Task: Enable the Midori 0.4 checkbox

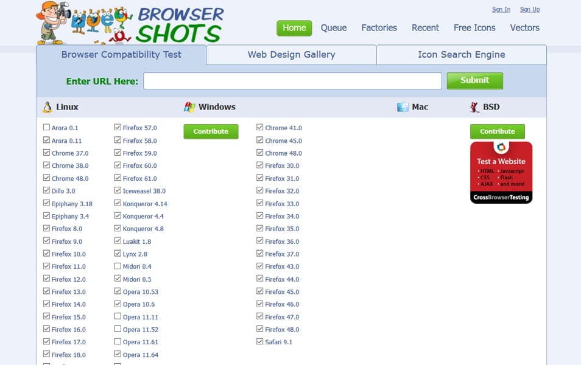Action: tap(118, 266)
